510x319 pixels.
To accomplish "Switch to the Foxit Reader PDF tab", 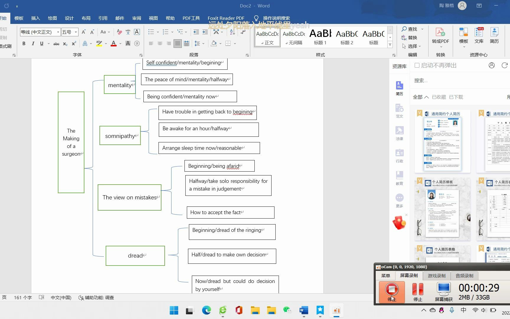I will (226, 18).
